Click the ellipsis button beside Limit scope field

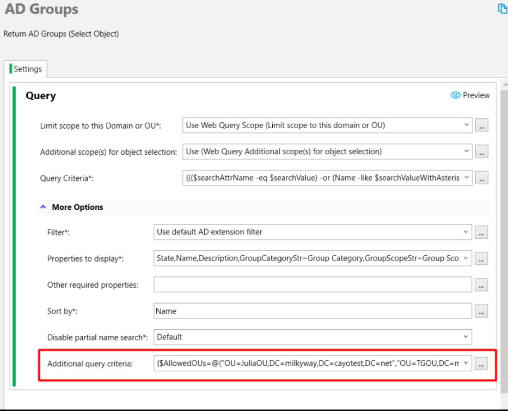point(482,125)
